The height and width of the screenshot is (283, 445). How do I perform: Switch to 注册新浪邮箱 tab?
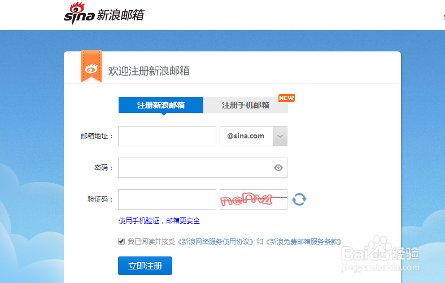(x=161, y=105)
